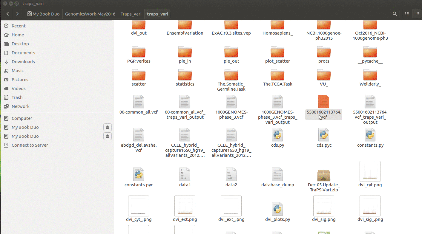Select the ExAC.r0.3.sites.vep folder
The image size is (422, 234).
(x=231, y=27)
